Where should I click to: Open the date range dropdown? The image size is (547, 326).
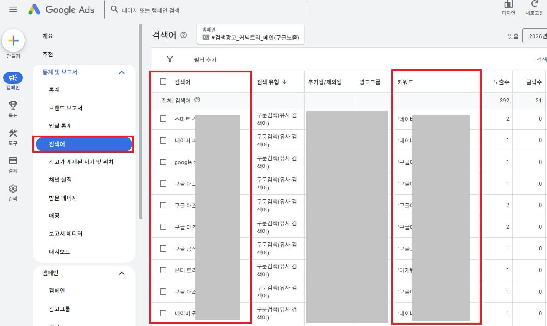pos(534,36)
